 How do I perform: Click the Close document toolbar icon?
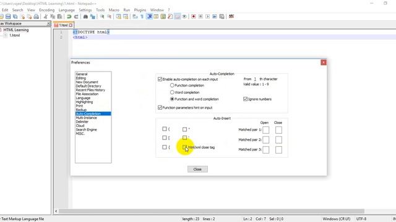pos(23,17)
